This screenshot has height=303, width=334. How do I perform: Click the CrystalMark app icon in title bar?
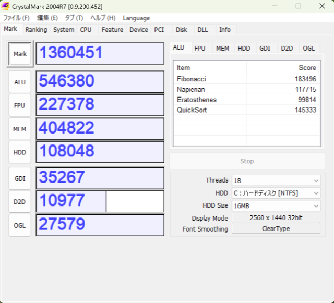tap(6, 6)
